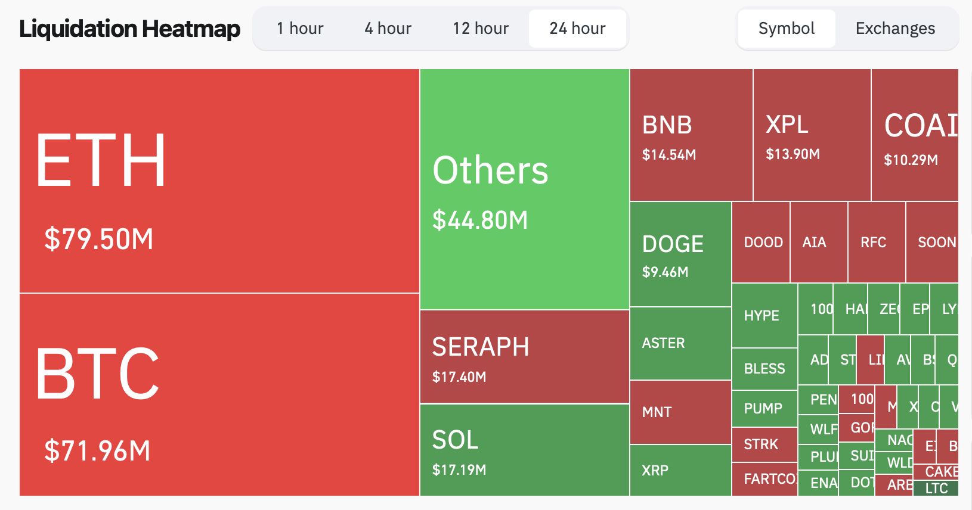The image size is (972, 510).
Task: Click the DOGE $9.46M tile
Action: [680, 254]
